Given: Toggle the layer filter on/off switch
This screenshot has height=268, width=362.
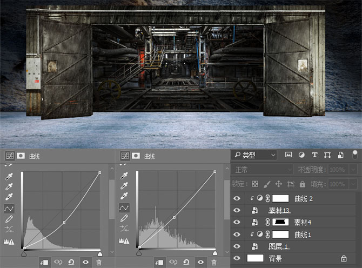Looking at the screenshot, I should coord(355,155).
